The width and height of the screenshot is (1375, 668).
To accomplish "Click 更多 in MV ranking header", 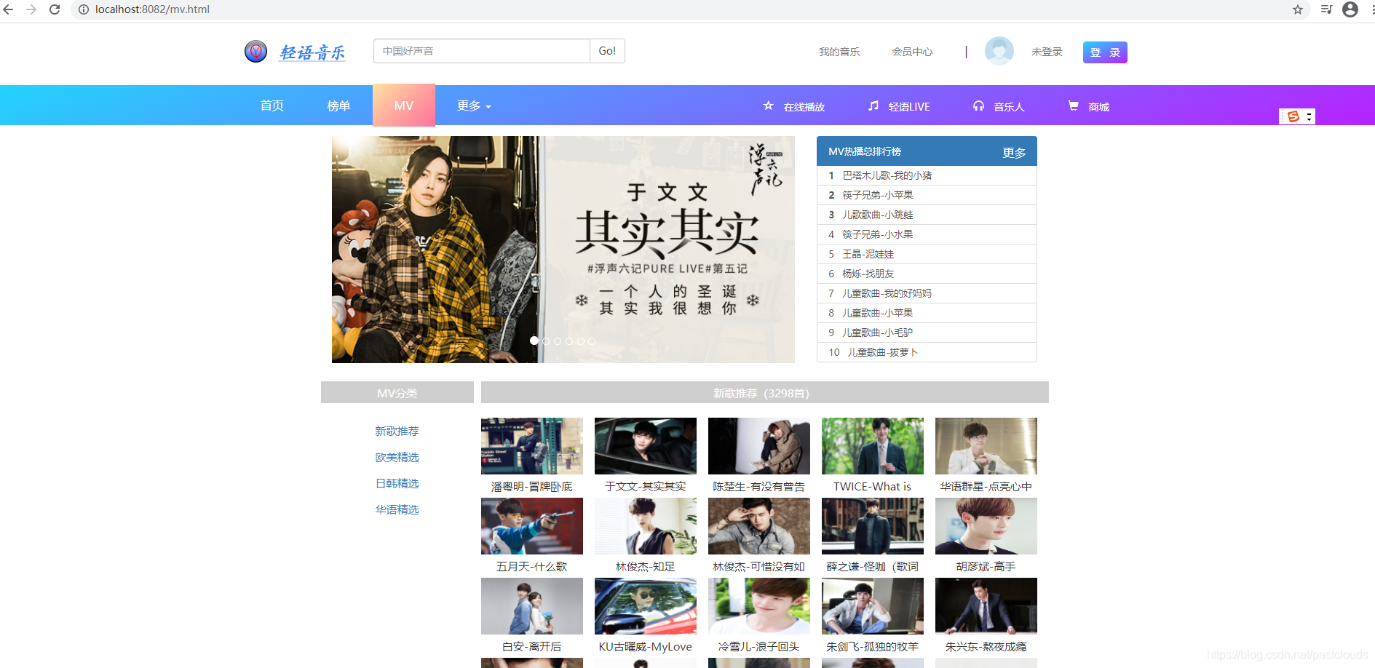I will [1014, 153].
